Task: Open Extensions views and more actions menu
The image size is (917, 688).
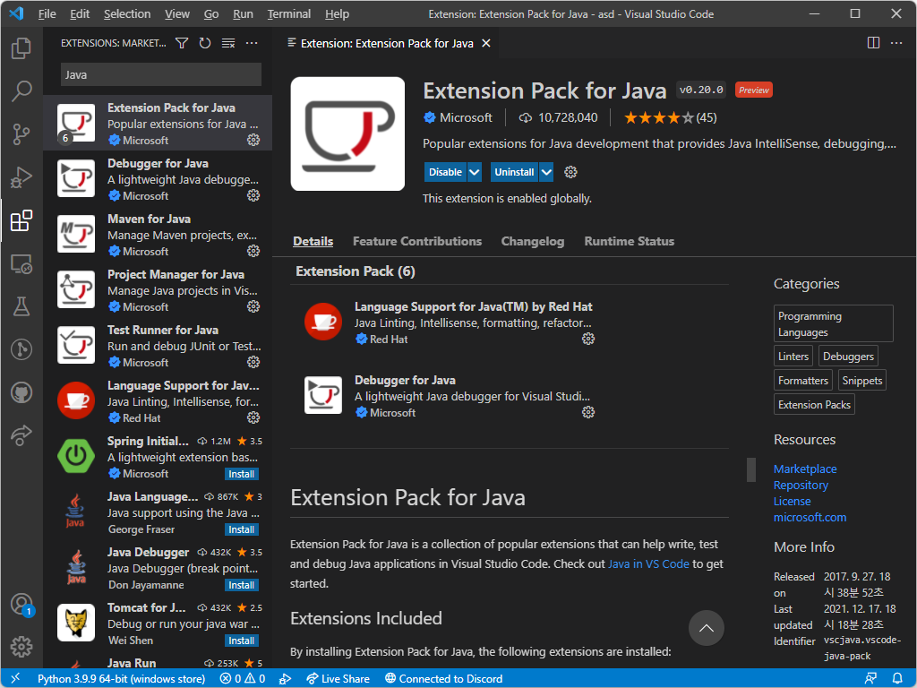Action: [x=252, y=43]
